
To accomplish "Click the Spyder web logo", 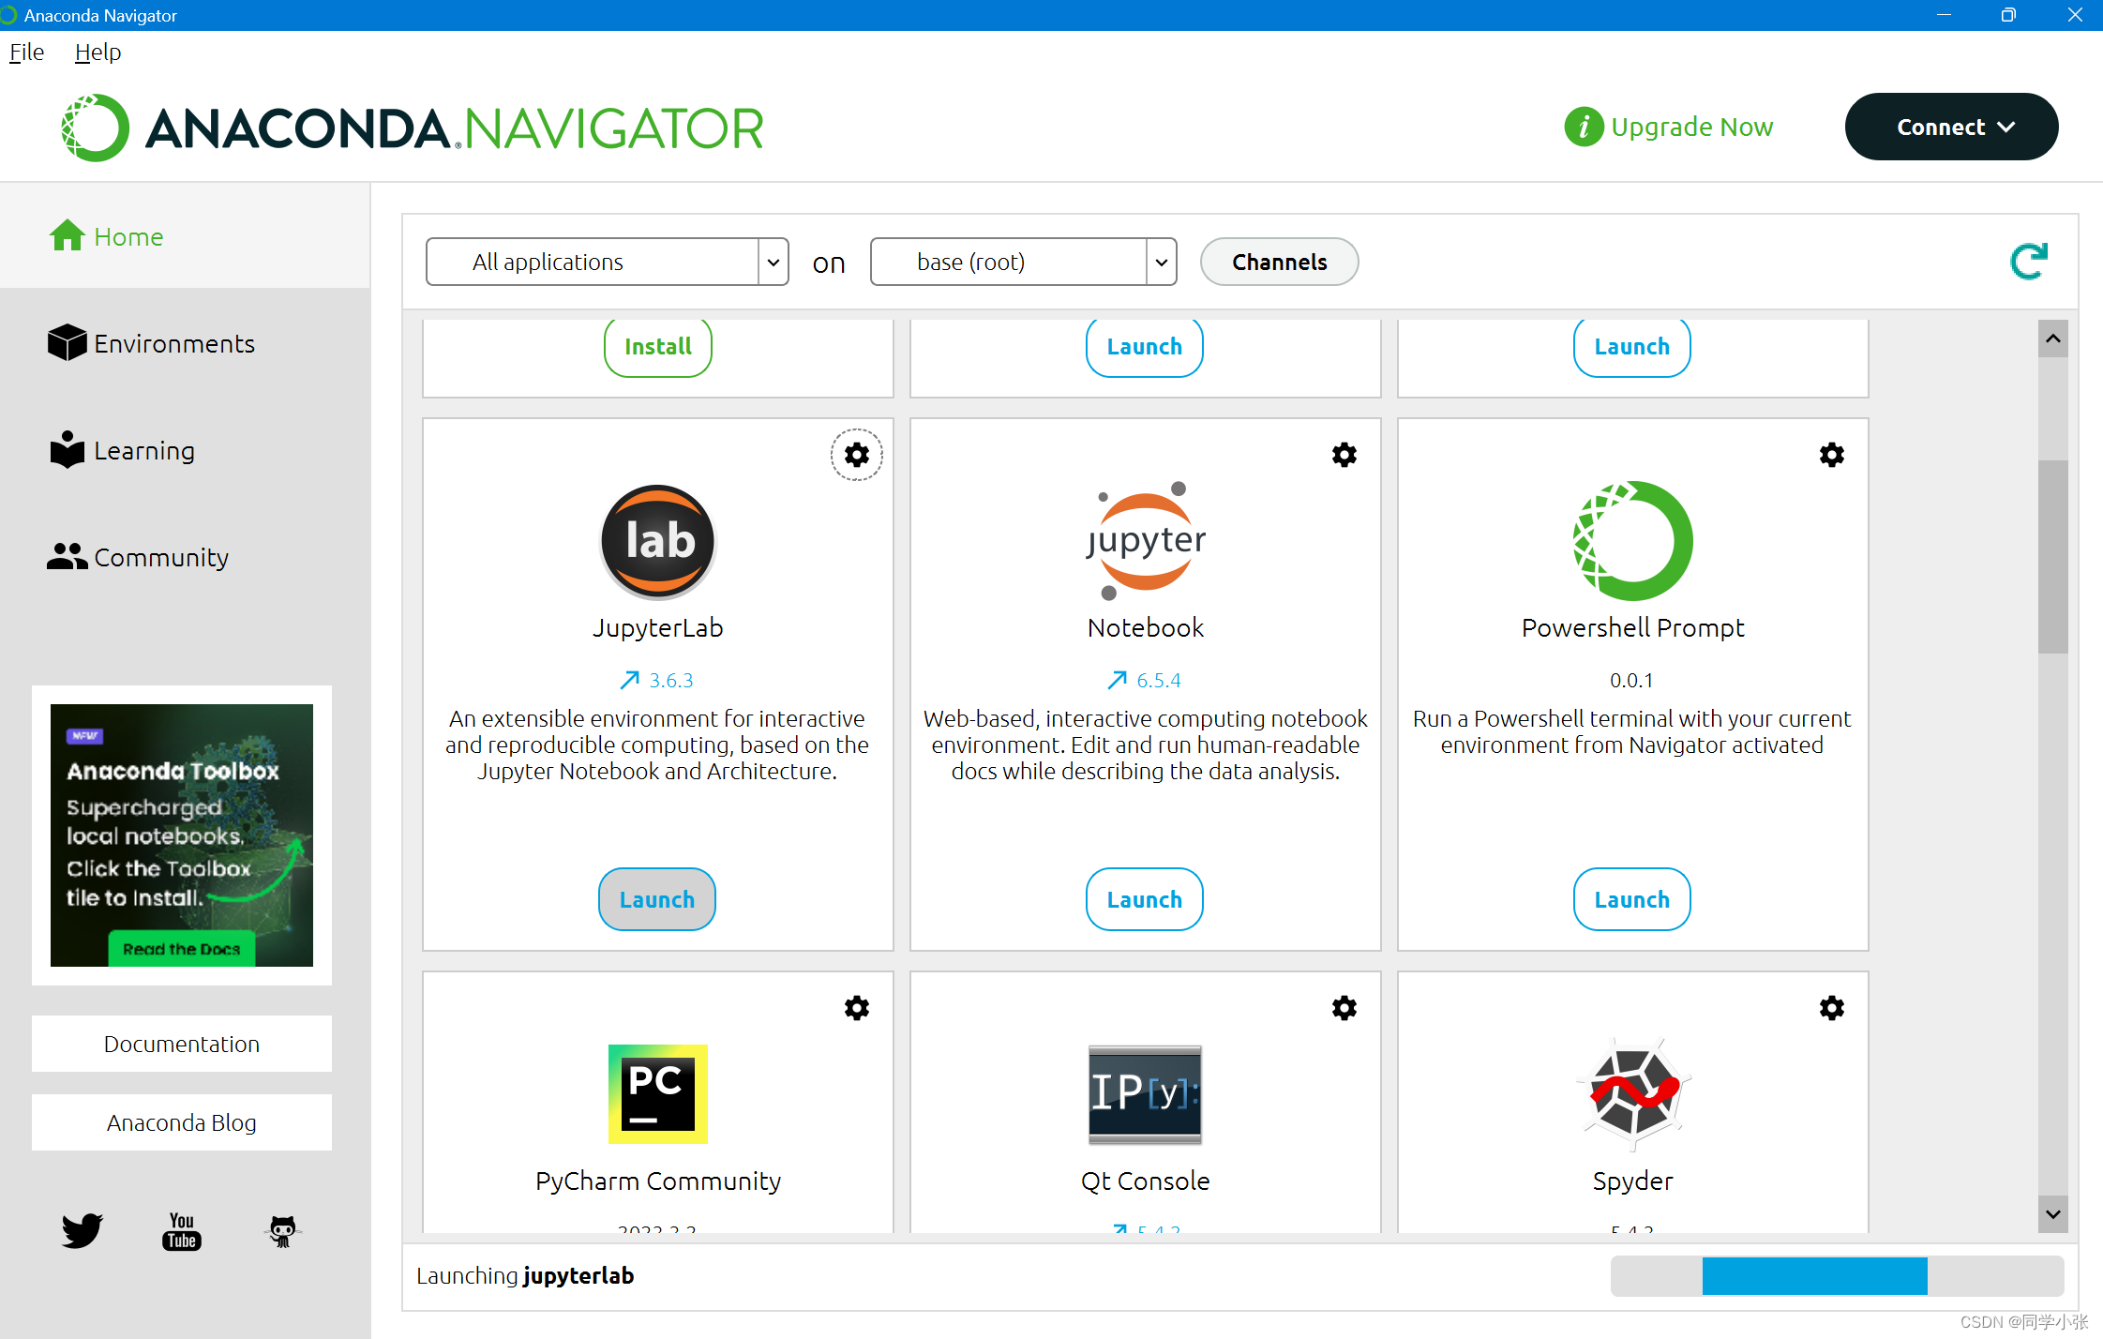I will (1633, 1093).
